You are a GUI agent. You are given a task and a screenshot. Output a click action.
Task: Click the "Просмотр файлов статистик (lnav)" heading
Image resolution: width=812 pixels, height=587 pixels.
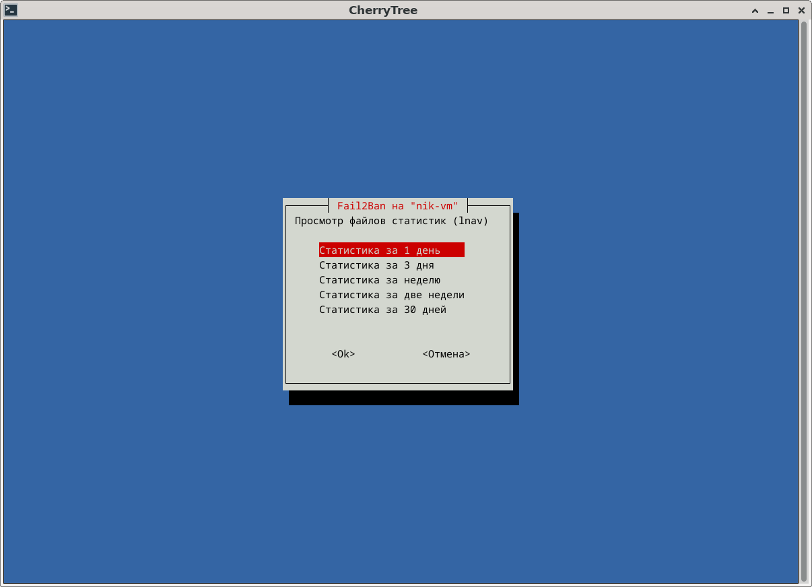[391, 221]
